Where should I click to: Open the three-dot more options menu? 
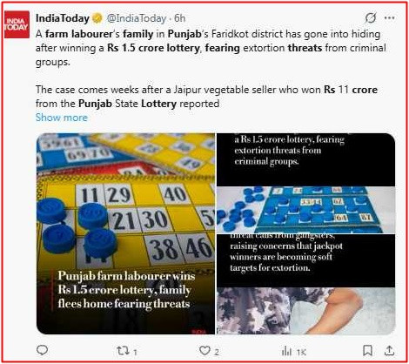coord(389,18)
